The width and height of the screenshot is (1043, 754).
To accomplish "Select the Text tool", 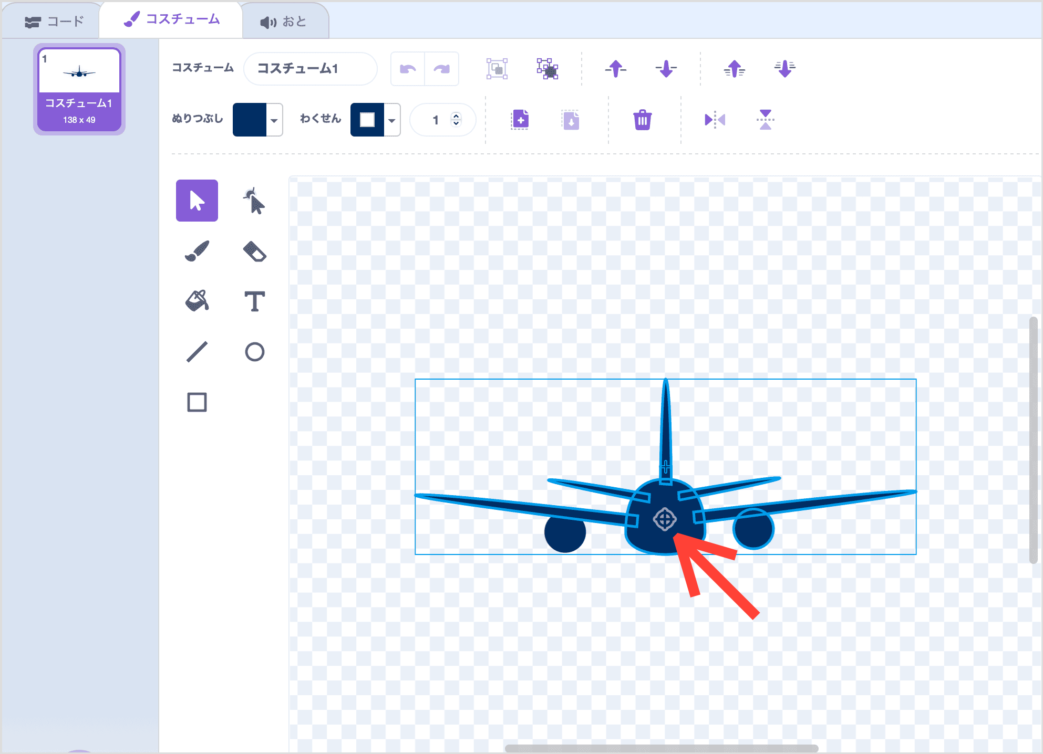I will click(x=254, y=301).
